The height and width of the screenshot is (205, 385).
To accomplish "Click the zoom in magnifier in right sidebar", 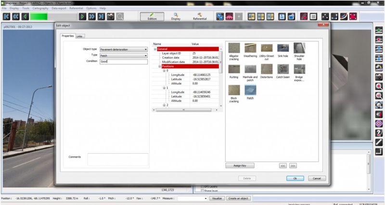I will (x=379, y=87).
